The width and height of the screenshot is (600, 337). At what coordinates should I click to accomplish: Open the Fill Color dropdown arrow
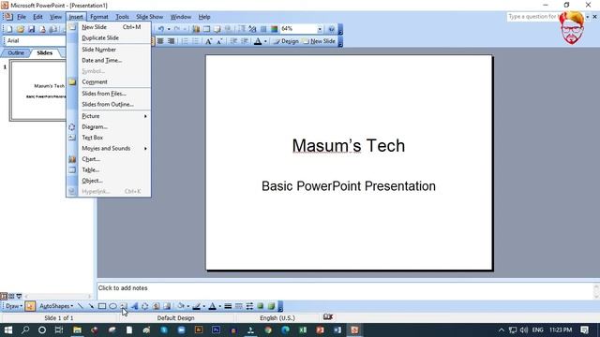click(187, 306)
